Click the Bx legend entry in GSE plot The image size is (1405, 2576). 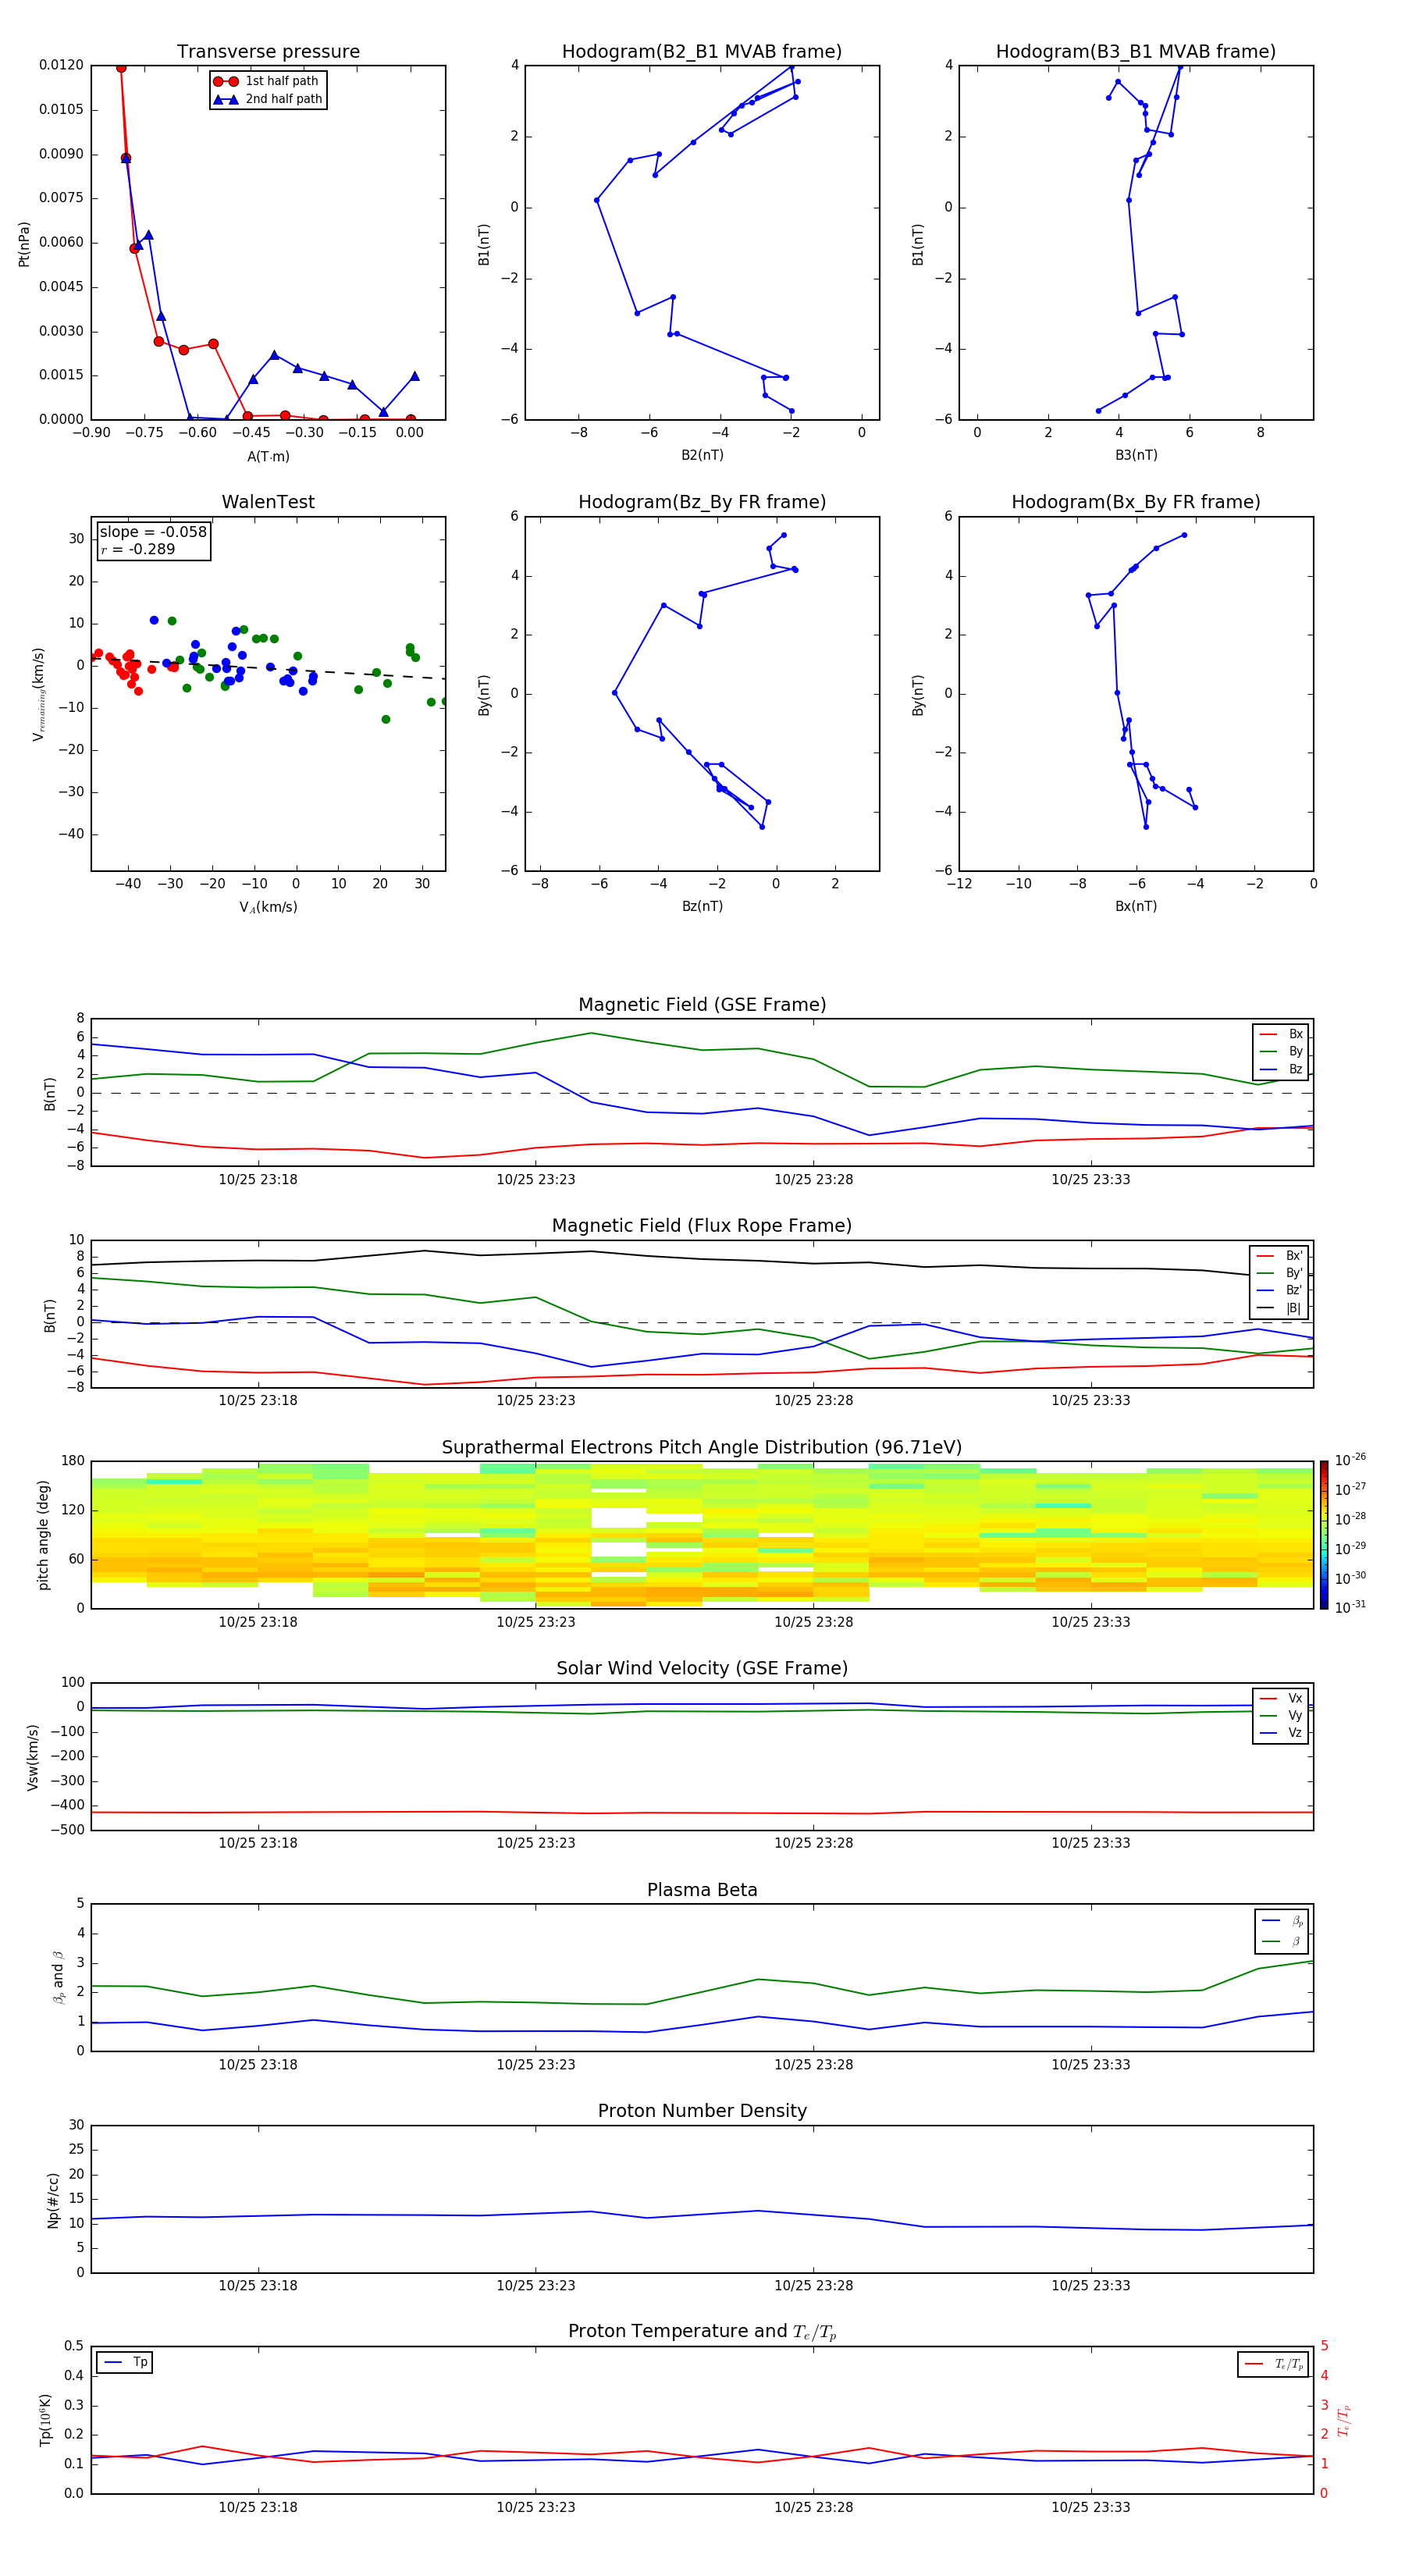pos(1281,1034)
